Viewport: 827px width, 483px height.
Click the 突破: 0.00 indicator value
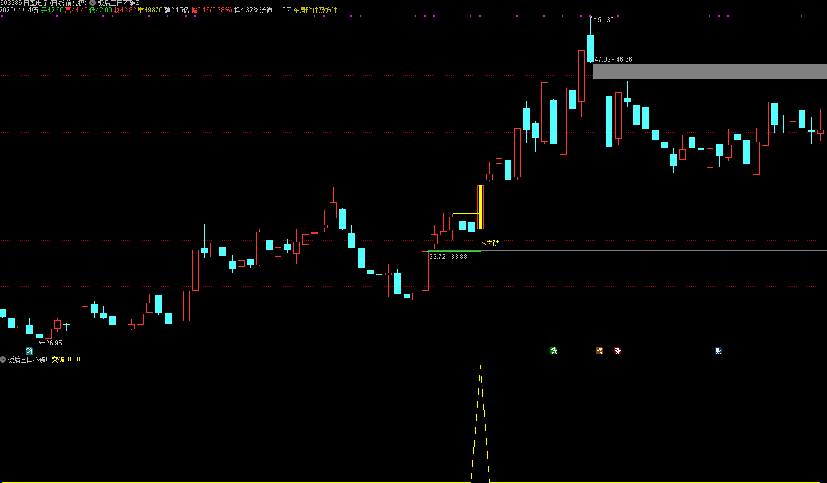pyautogui.click(x=66, y=359)
